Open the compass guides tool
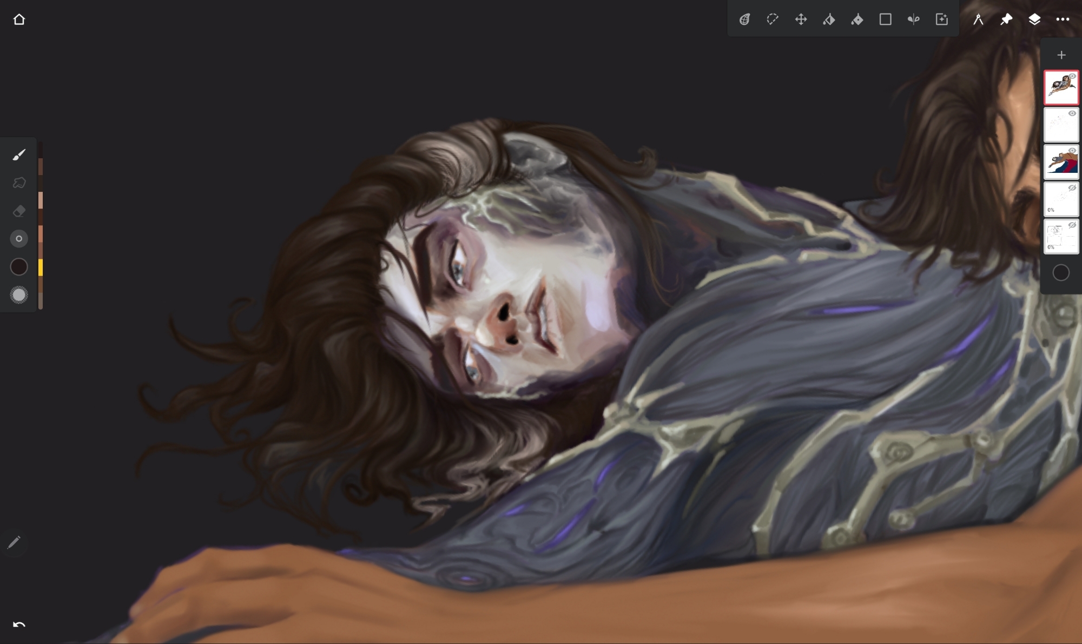The width and height of the screenshot is (1082, 644). click(x=978, y=19)
